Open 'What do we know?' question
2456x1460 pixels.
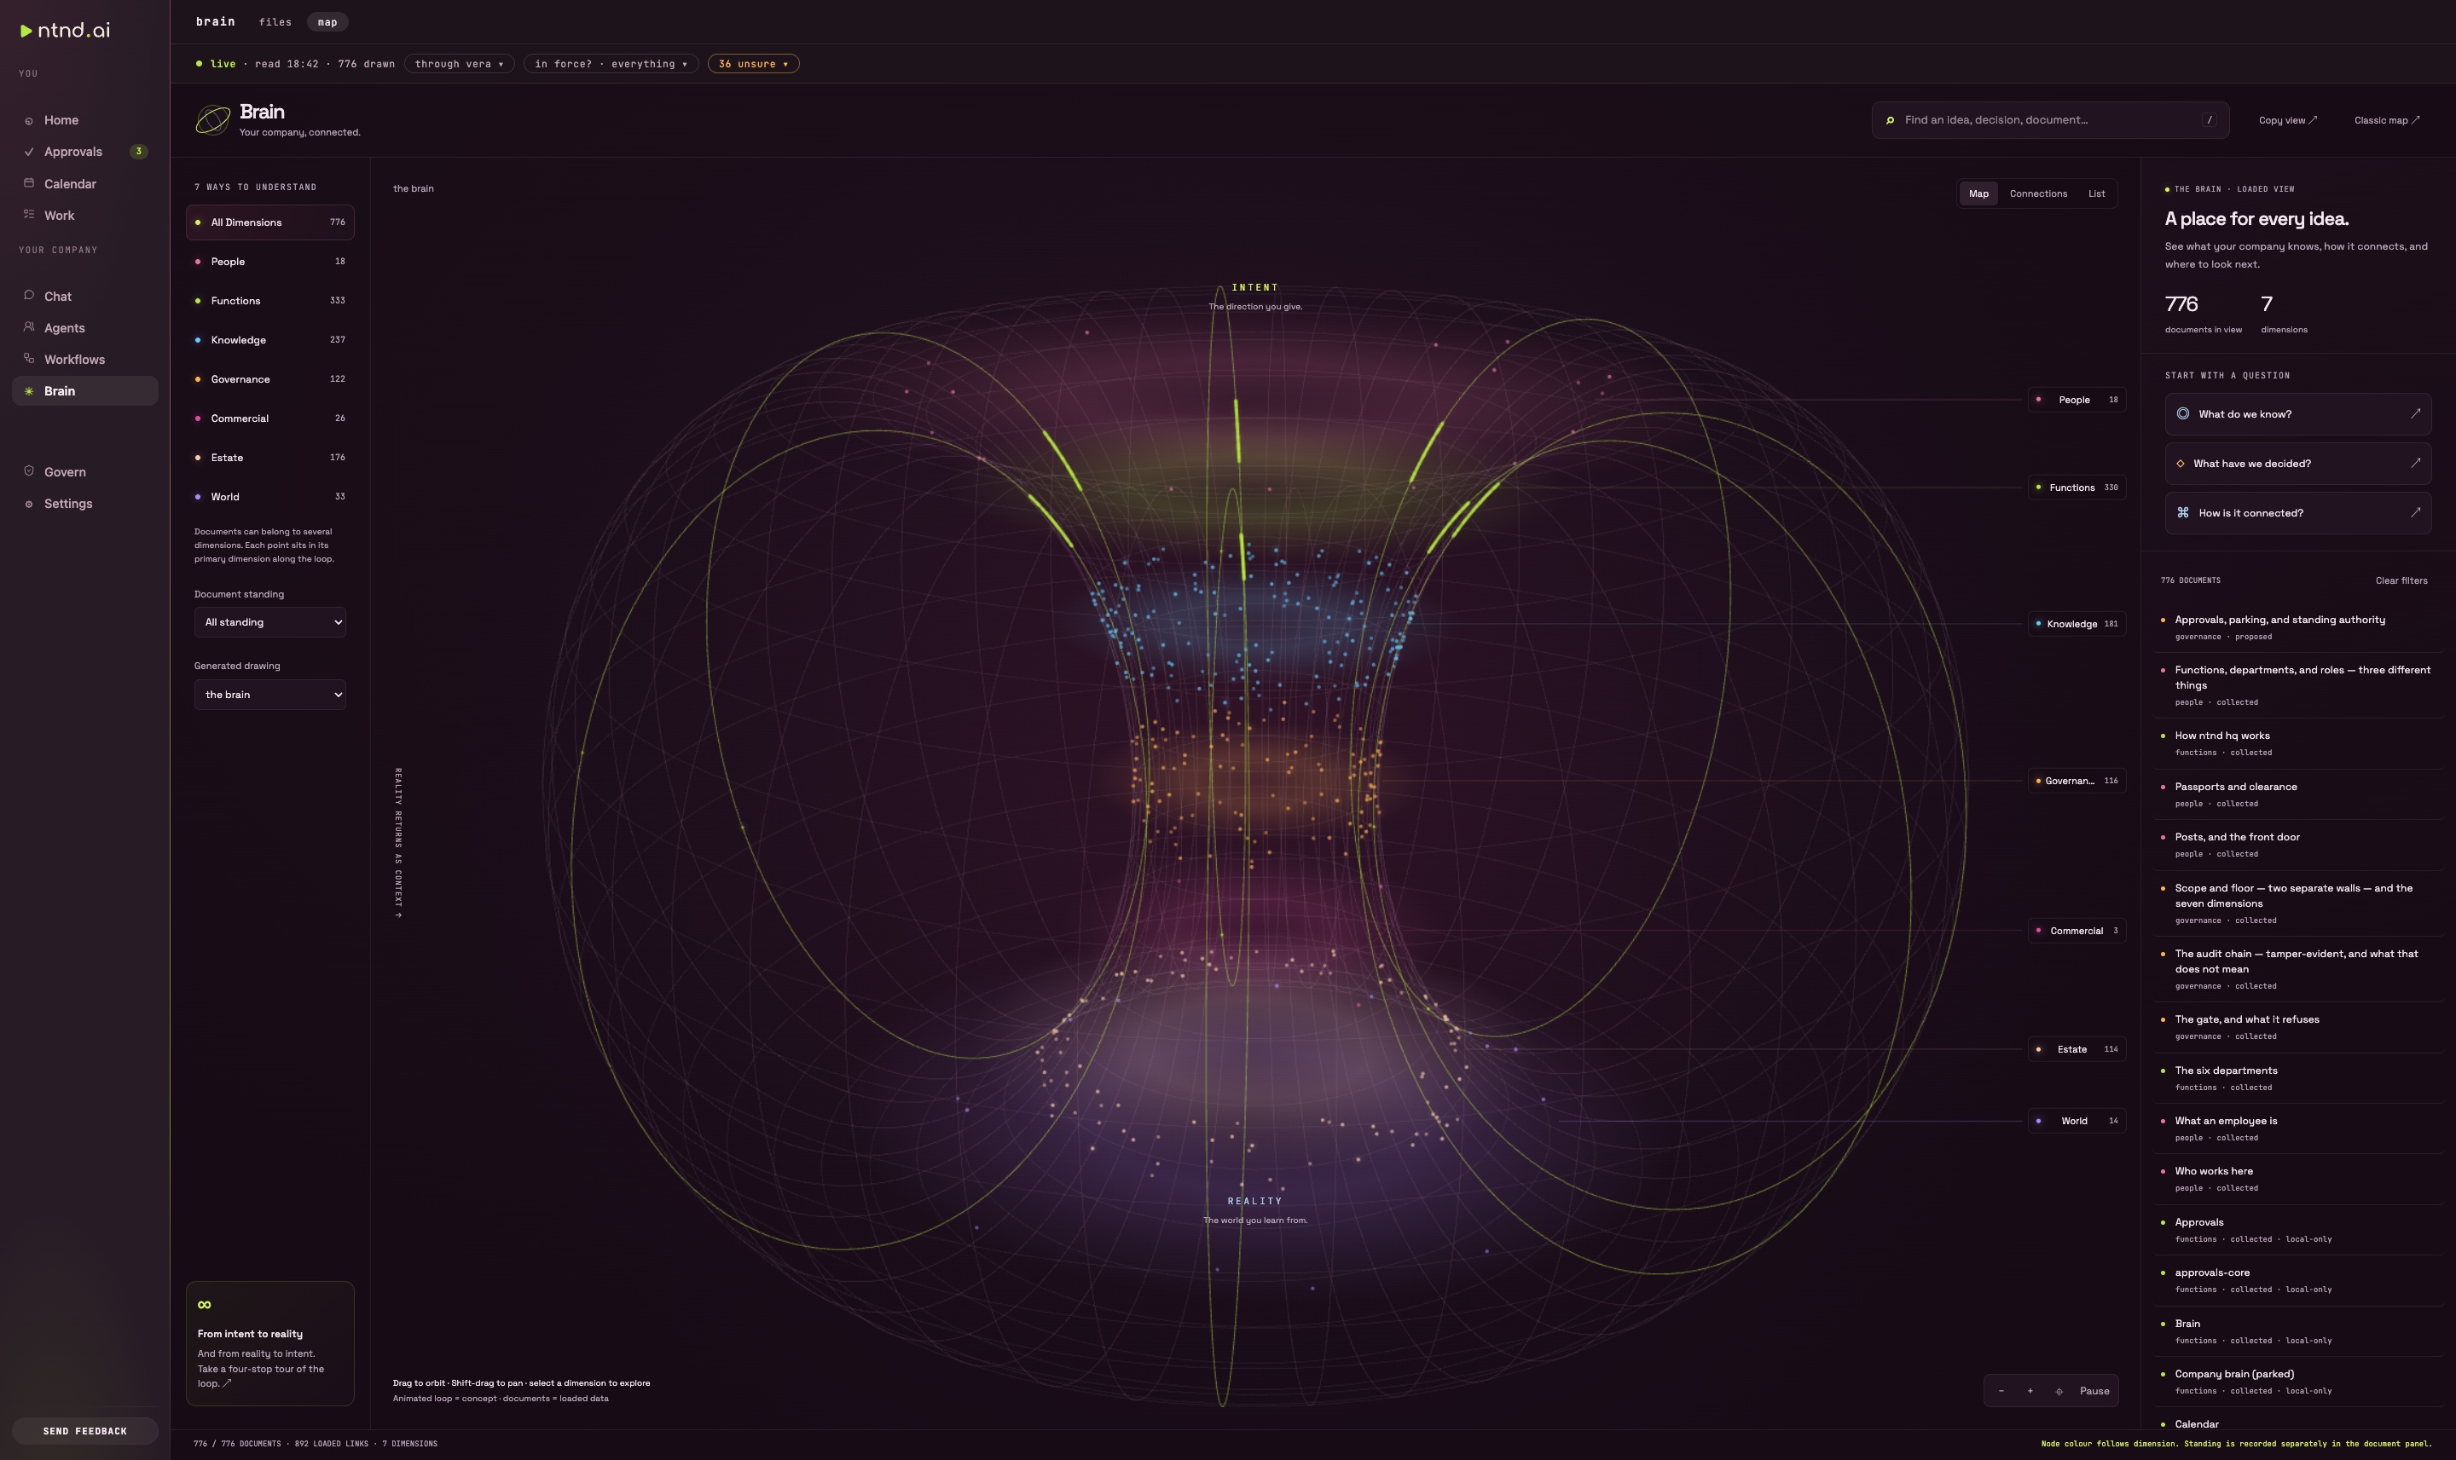(x=2297, y=414)
